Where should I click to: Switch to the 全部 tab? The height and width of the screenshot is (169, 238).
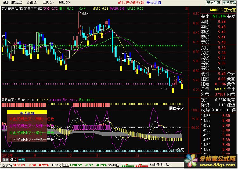click(x=21, y=160)
